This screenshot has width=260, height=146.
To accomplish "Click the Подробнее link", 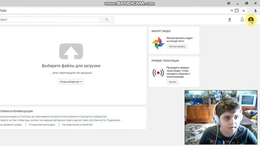I will 114,120.
